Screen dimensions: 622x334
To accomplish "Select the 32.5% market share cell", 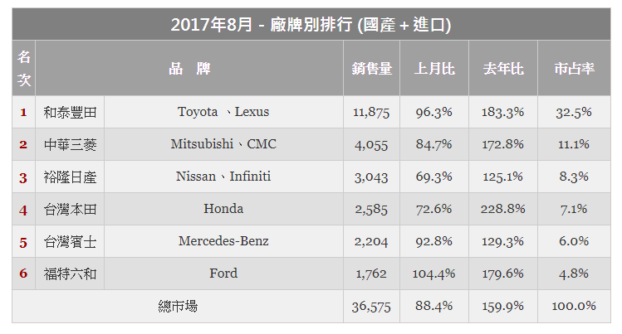I will [x=574, y=112].
